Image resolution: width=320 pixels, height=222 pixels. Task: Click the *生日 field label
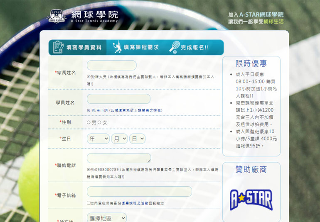tap(65, 139)
